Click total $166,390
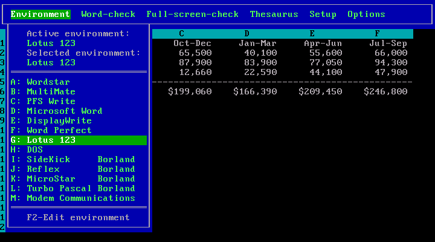Screen dimensions: 435x242 255,92
